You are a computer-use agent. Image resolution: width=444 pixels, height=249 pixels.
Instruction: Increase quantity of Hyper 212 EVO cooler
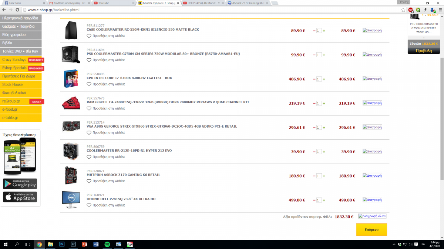click(324, 152)
